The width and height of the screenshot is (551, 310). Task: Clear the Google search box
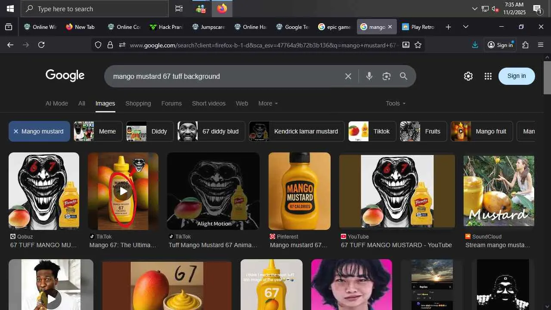[348, 76]
